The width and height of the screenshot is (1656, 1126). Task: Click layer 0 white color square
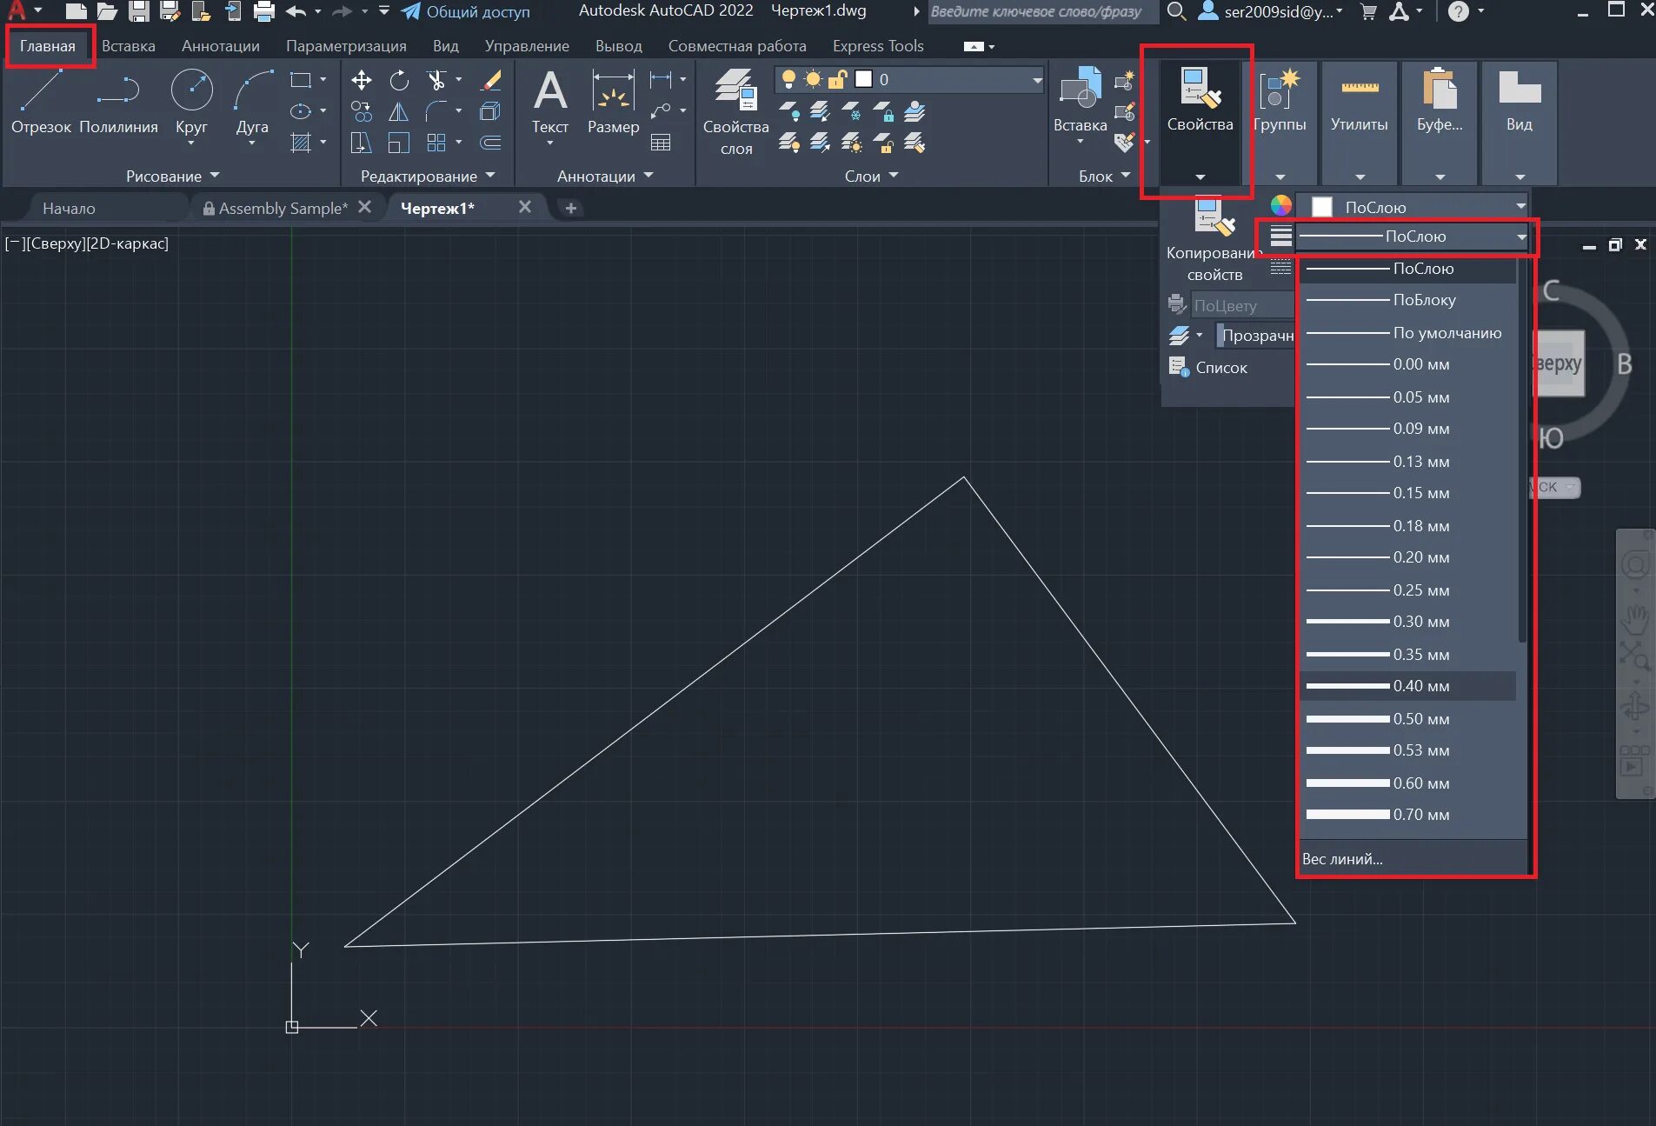[863, 80]
